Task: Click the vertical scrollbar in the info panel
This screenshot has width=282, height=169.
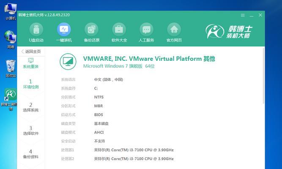Action: point(263,76)
